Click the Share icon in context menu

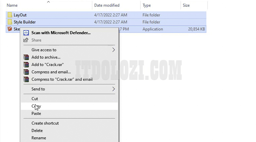(26, 40)
